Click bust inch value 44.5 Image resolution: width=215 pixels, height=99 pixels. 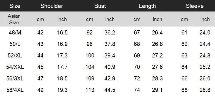coord(110,90)
